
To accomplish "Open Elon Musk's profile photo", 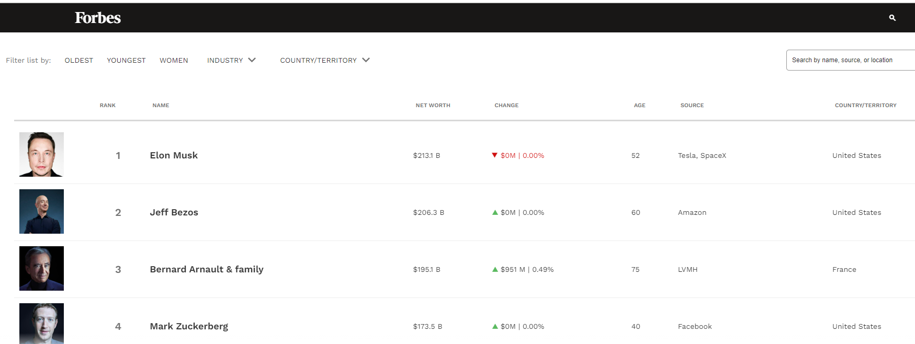I will (x=41, y=154).
